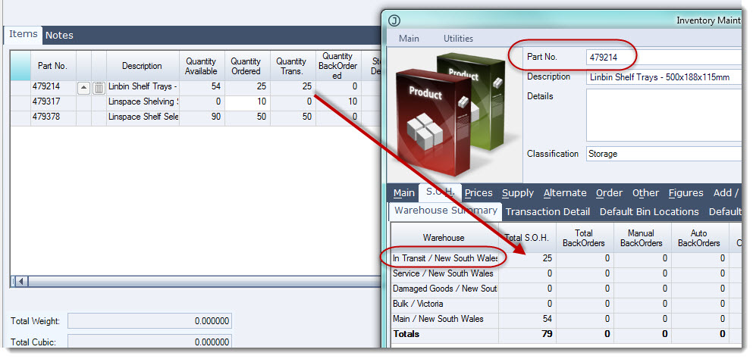Click the Total BackOrders column header
Screen dimensions: 753x359
tap(585, 238)
